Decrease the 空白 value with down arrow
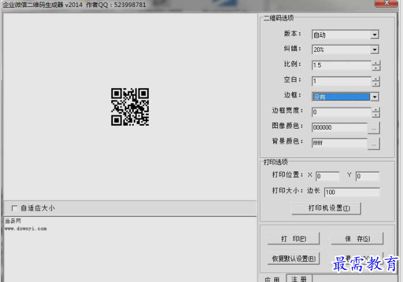This screenshot has height=282, width=403. click(x=376, y=84)
